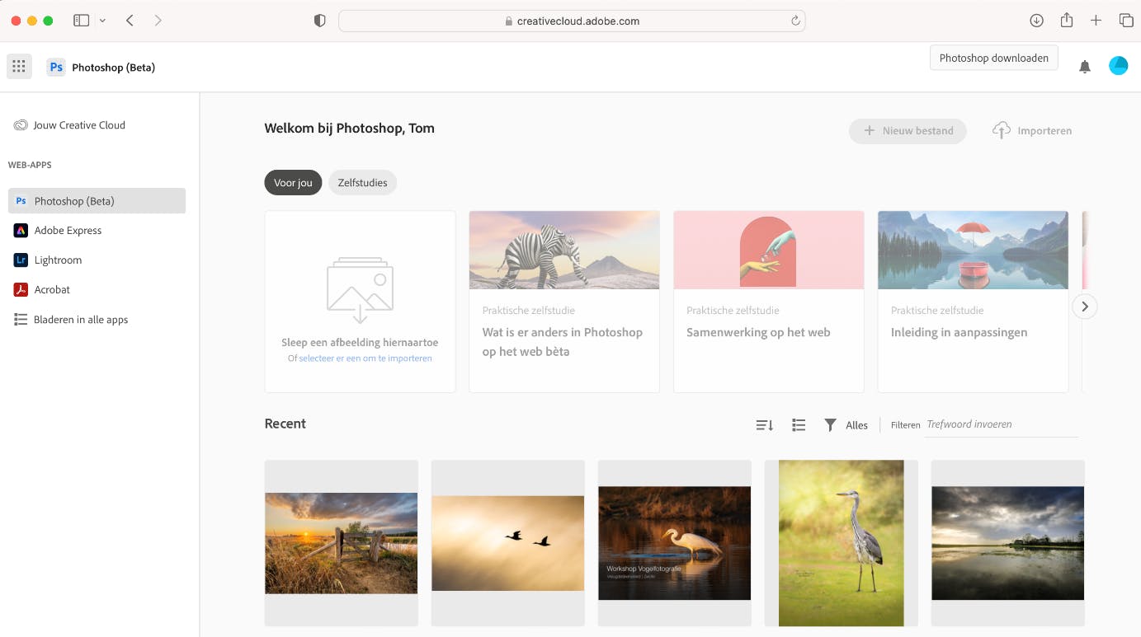Open the filter funnel next to Alles
This screenshot has height=637, width=1141.
(830, 424)
